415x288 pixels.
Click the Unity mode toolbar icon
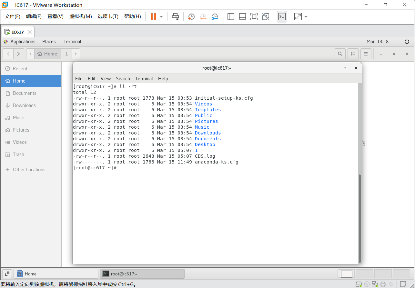266,17
